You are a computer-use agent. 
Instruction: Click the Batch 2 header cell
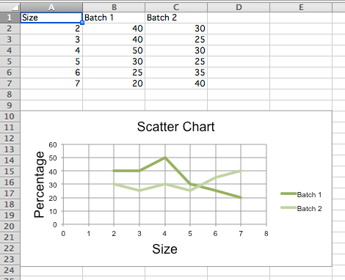(x=176, y=18)
